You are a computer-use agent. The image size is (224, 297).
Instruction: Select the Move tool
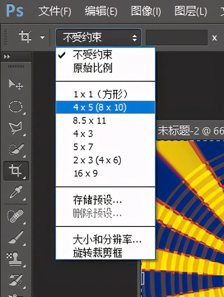[x=16, y=85]
